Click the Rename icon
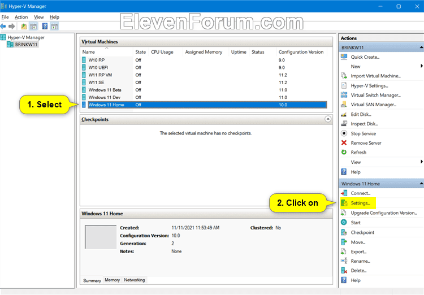The width and height of the screenshot is (424, 295). (x=344, y=261)
